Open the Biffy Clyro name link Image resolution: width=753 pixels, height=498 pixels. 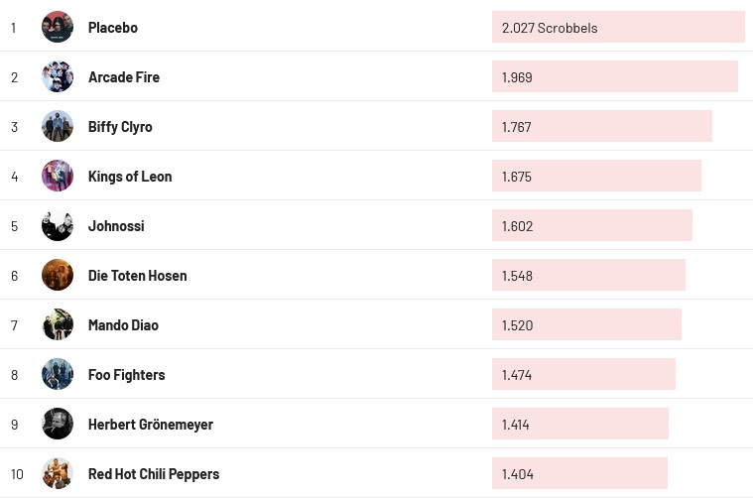[x=120, y=127]
